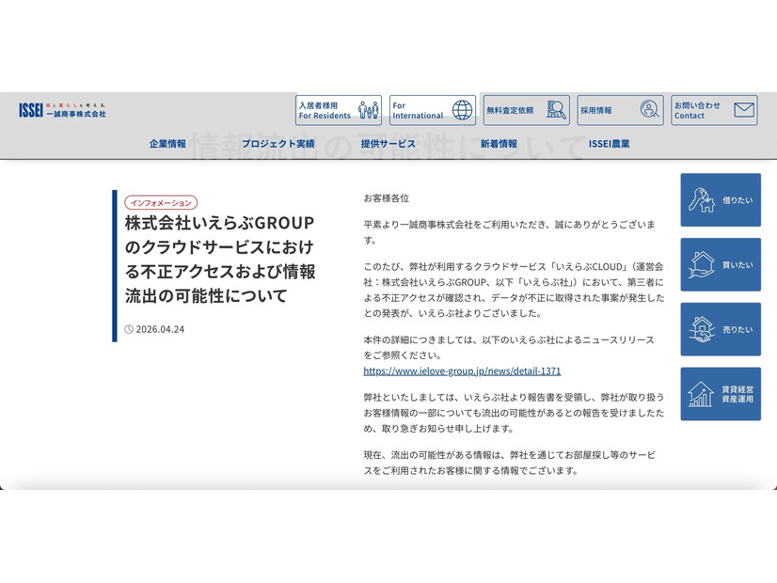Open the プロジェクト実績 menu
Screen dimensions: 777x583
coord(278,144)
